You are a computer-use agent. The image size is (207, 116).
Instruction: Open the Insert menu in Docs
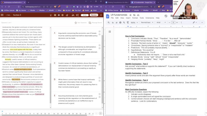[128, 18]
